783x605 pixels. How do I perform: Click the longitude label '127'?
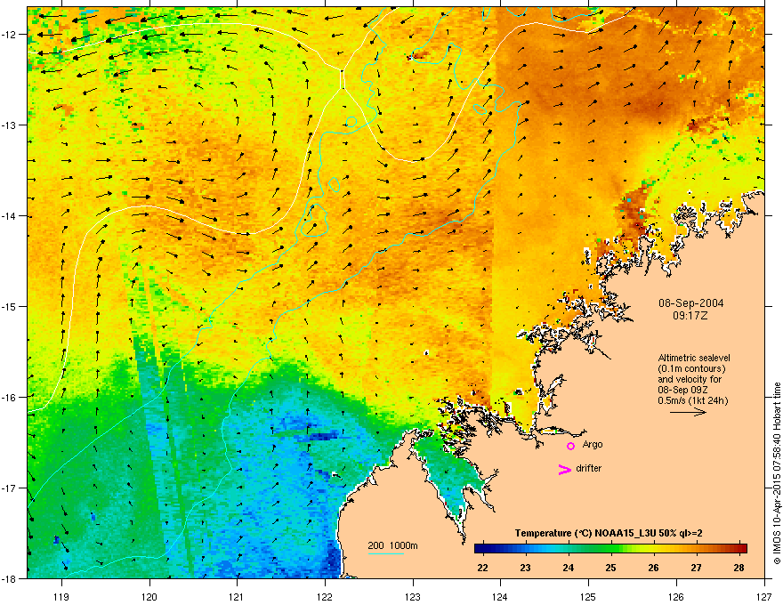coord(764,596)
